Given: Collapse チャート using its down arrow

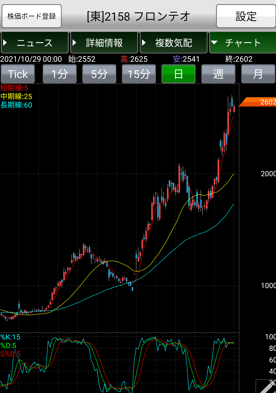Looking at the screenshot, I should point(214,43).
